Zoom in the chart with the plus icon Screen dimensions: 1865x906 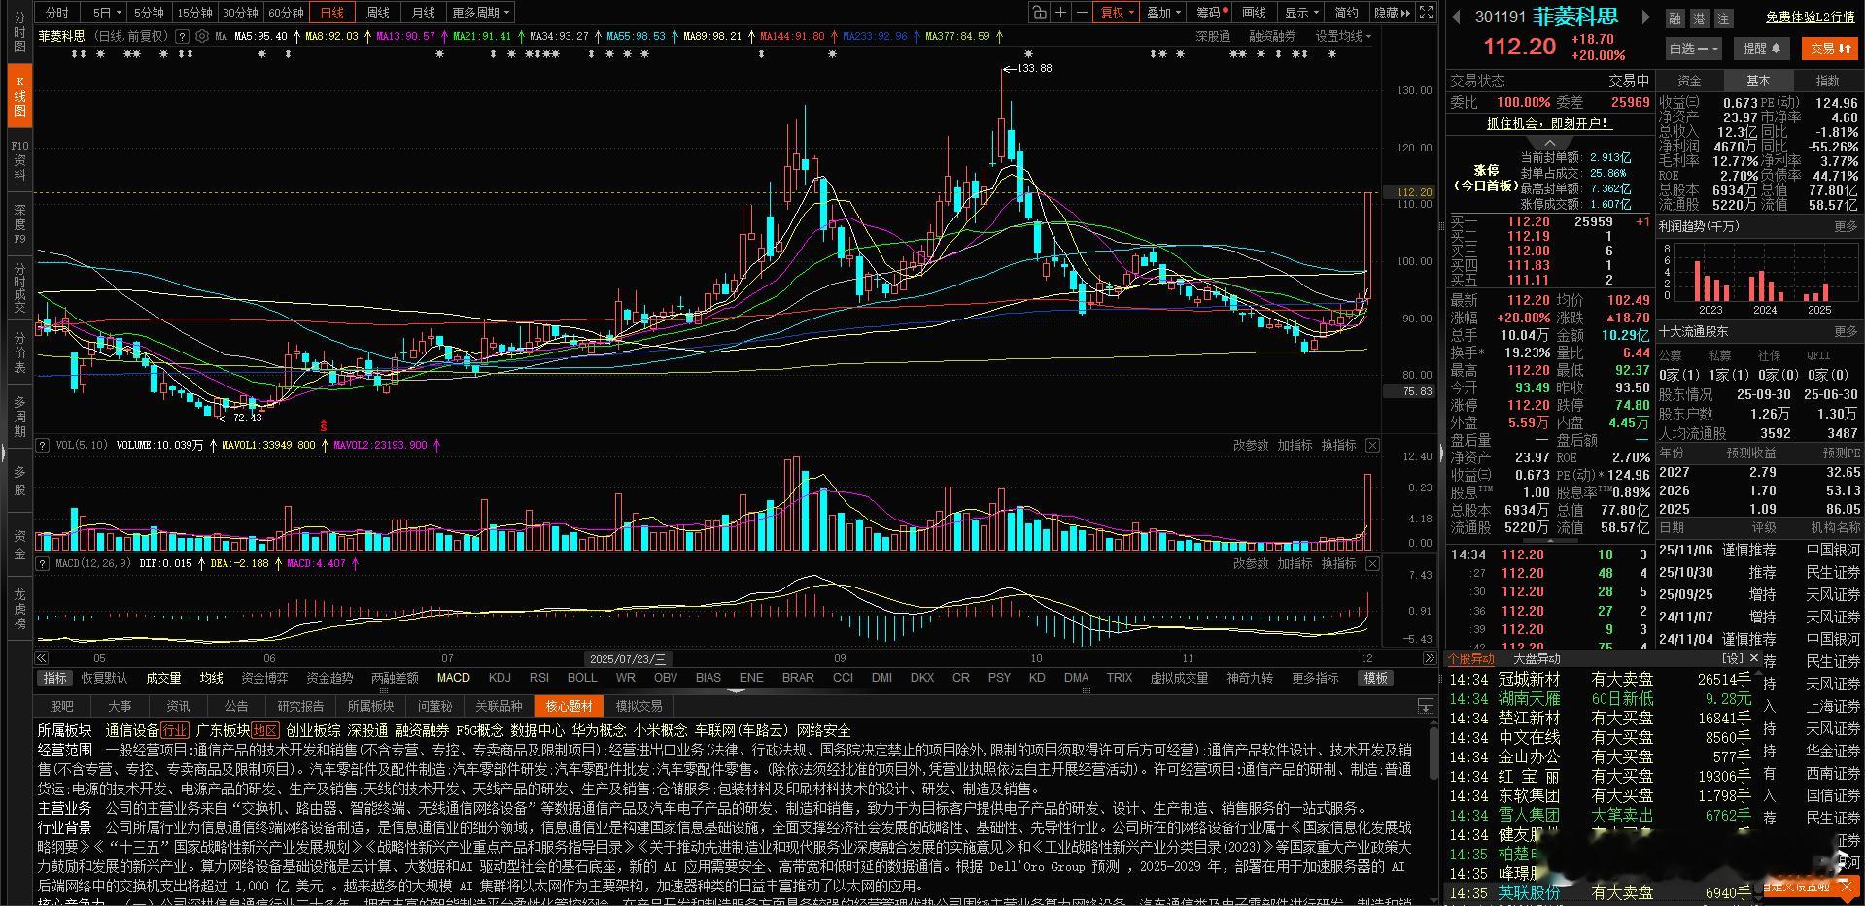tap(1059, 13)
